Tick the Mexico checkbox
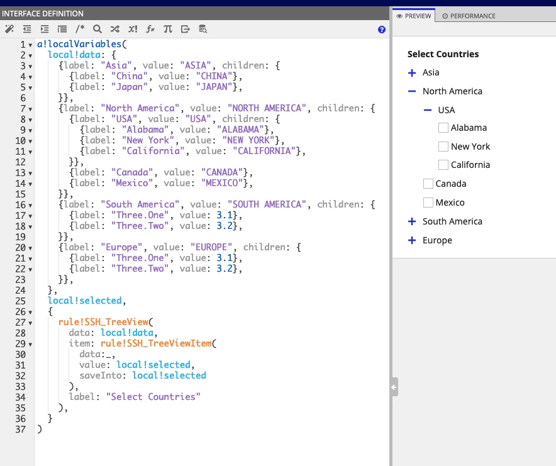 point(428,202)
